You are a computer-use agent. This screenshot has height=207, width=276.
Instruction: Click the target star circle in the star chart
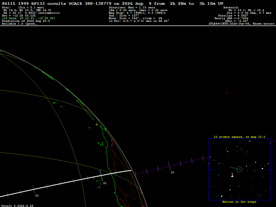(240, 169)
